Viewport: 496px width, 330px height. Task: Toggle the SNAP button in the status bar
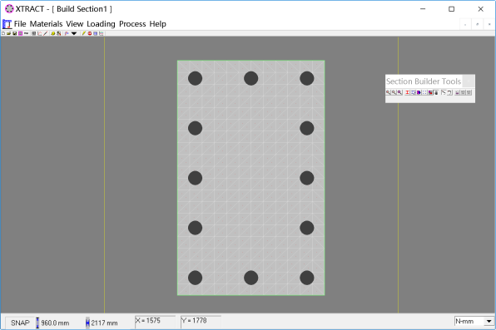coord(20,323)
